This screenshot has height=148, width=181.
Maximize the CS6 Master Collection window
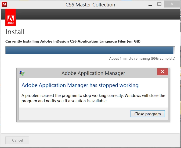coord(160,4)
